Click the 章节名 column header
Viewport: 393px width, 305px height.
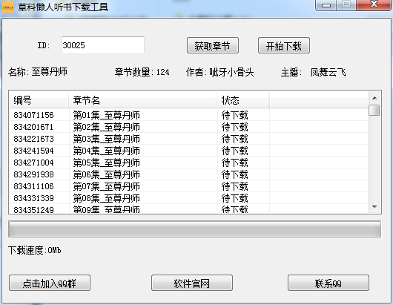[143, 100]
